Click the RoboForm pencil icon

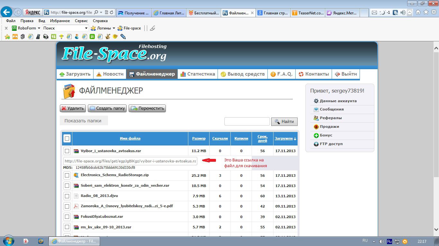pyautogui.click(x=152, y=28)
